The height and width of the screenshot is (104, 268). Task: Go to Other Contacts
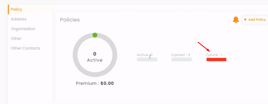point(26,48)
